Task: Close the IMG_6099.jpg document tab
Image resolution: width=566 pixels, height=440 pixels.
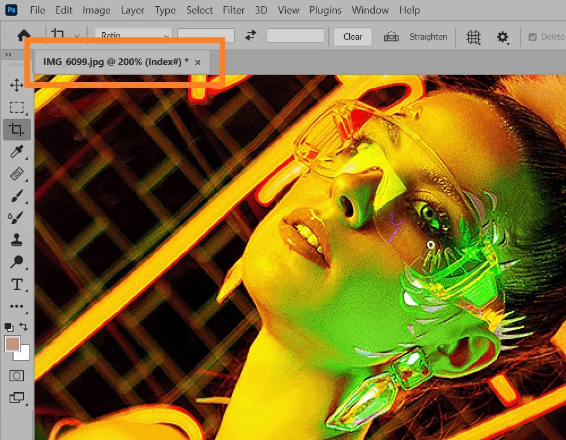Action: pyautogui.click(x=198, y=62)
